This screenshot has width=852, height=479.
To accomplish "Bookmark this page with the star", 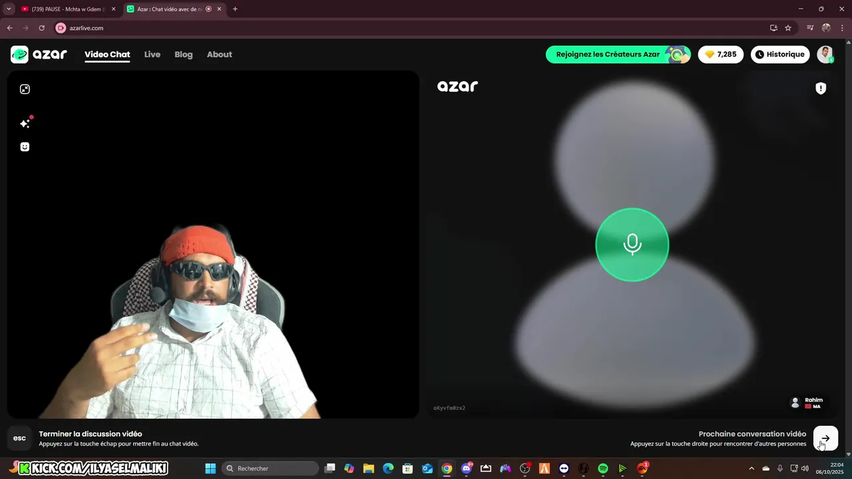I will point(788,28).
